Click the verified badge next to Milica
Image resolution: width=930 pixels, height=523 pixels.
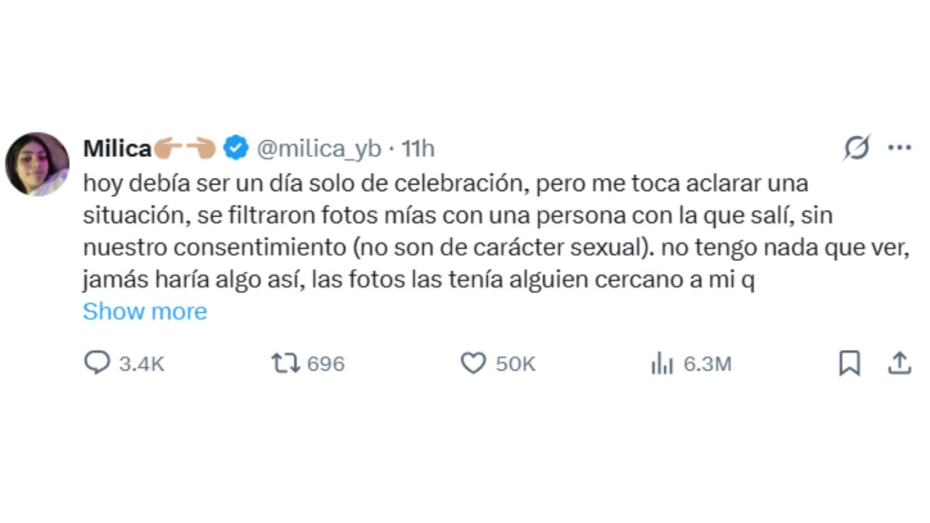234,147
